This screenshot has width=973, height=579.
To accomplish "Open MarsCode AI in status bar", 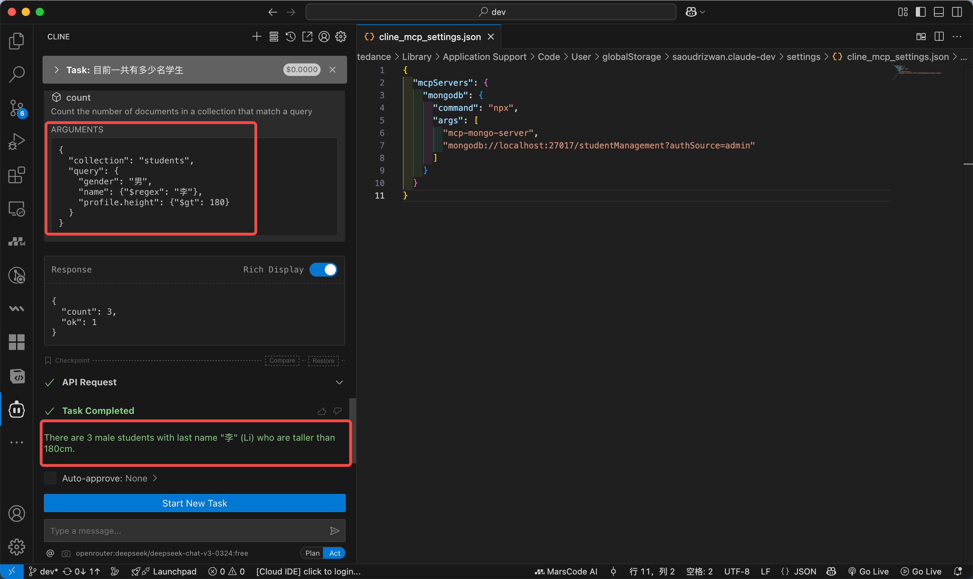I will click(566, 571).
